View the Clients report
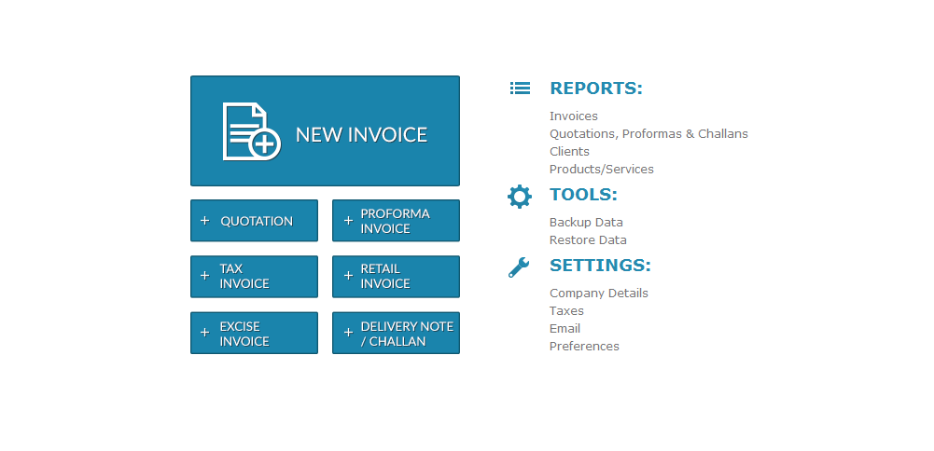934x451 pixels. (x=569, y=151)
